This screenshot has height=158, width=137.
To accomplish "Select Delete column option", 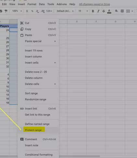I will 38,78.
